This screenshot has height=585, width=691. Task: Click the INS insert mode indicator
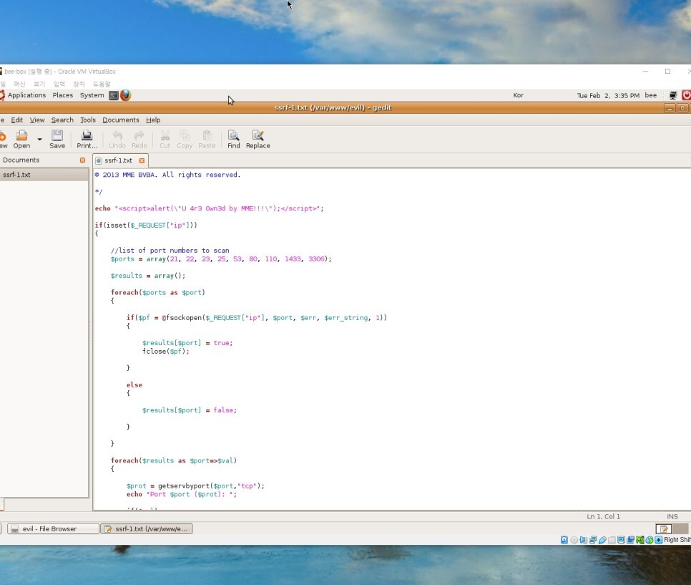click(x=672, y=516)
